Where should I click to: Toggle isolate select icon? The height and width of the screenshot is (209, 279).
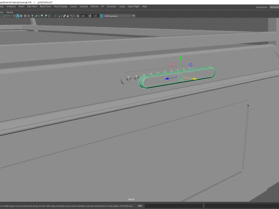click(59, 16)
